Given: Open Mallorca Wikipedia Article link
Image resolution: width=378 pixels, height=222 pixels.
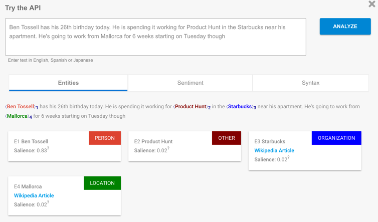Looking at the screenshot, I should (34, 196).
